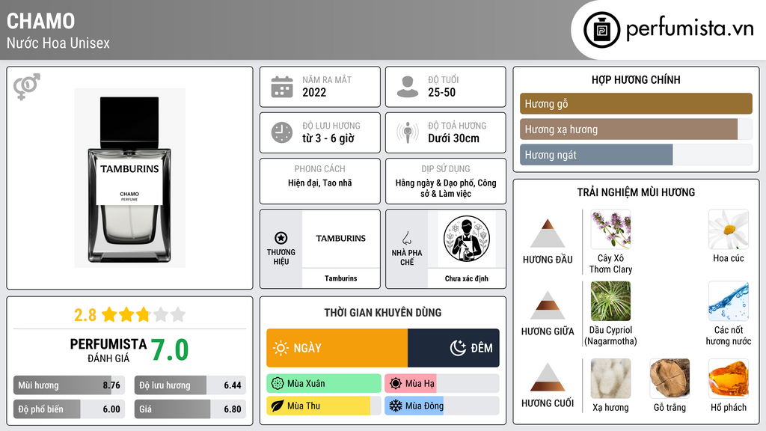This screenshot has width=766, height=431.
Task: Open the Hổ phách note image
Action: click(x=729, y=379)
